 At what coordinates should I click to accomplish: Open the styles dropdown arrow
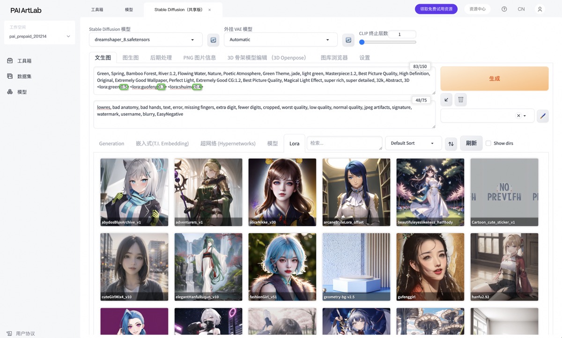[x=525, y=116]
